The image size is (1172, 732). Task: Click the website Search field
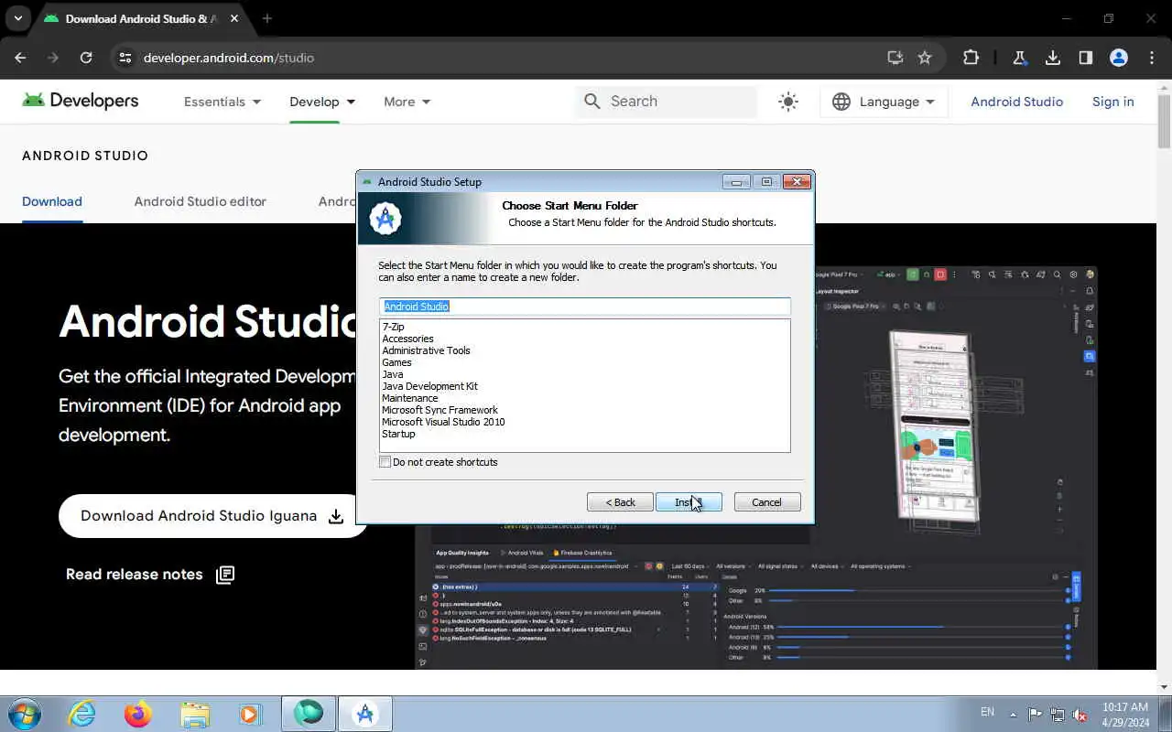pos(667,102)
